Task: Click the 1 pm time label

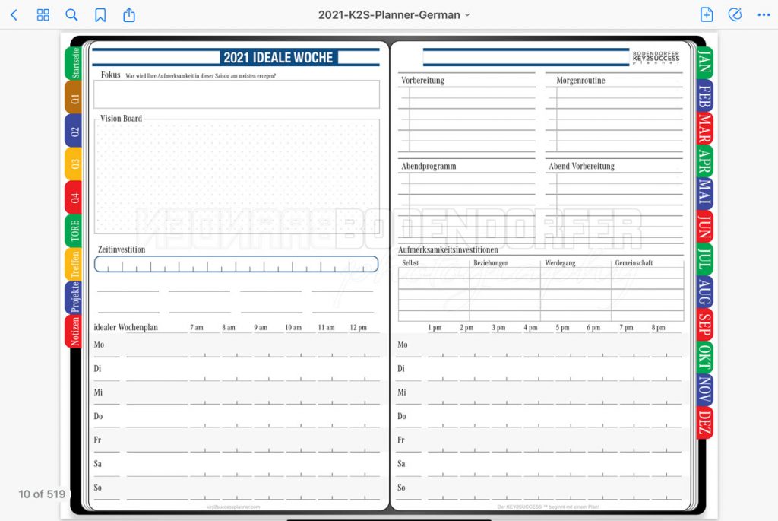Action: [435, 328]
